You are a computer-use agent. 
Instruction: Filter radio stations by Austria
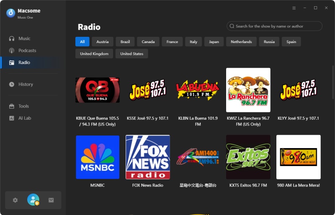click(x=103, y=42)
